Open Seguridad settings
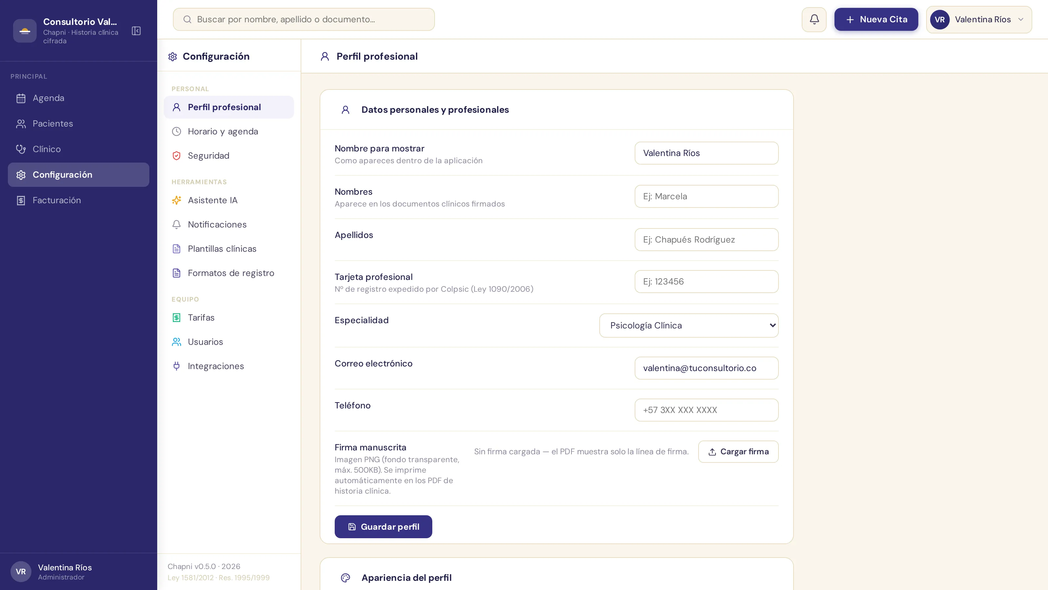 [x=229, y=156]
